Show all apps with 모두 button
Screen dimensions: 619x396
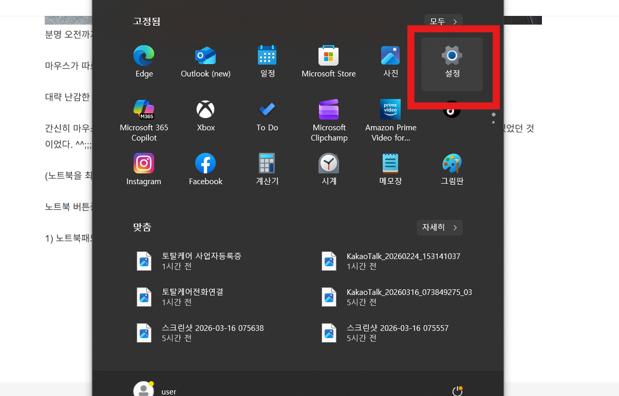pyautogui.click(x=444, y=22)
